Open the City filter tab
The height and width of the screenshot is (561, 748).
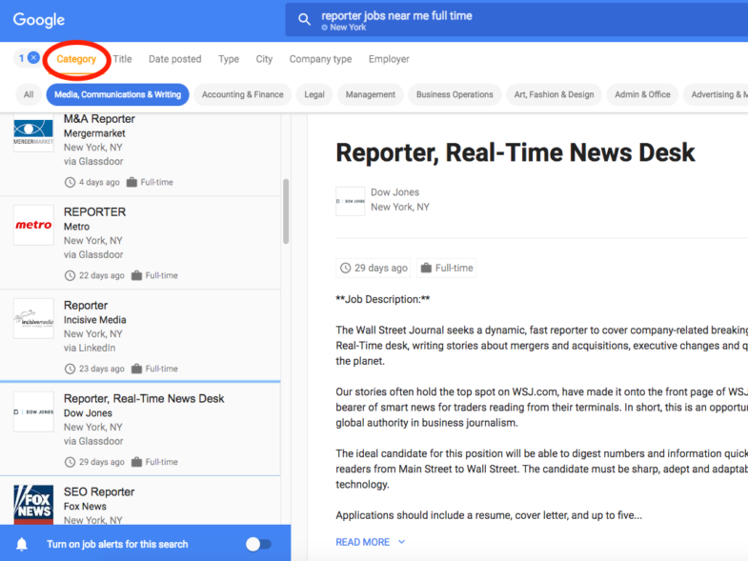click(x=264, y=59)
